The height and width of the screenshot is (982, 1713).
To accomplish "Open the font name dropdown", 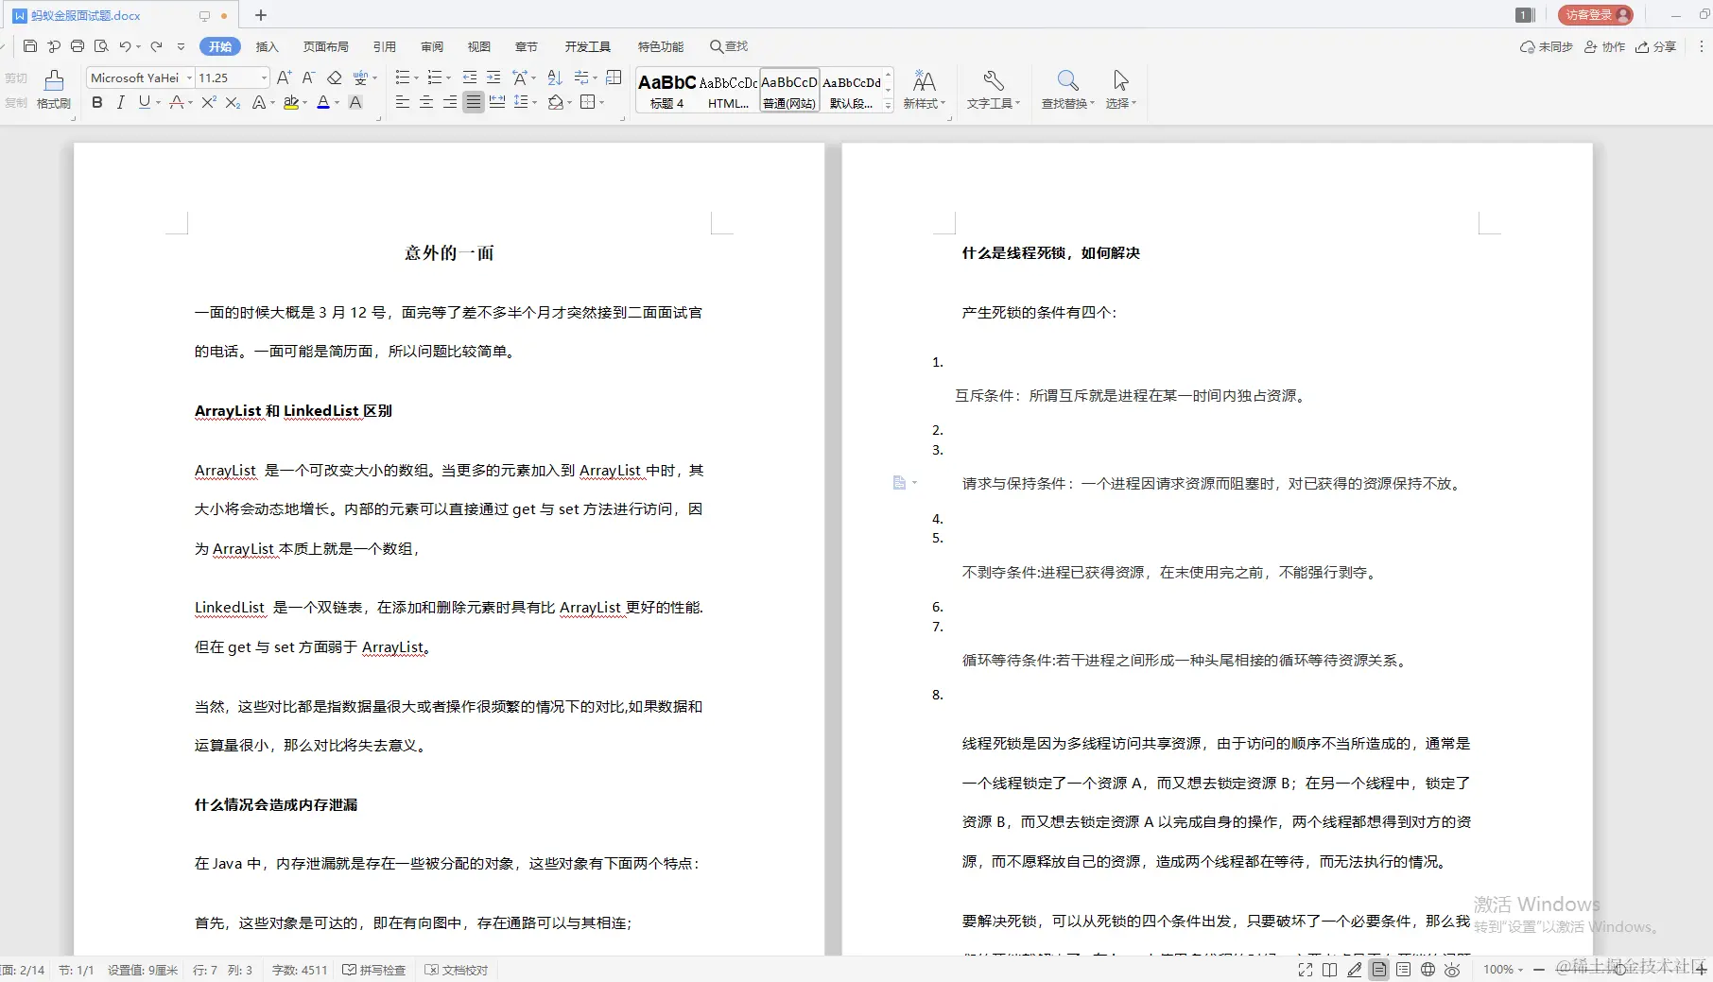I will click(x=189, y=78).
